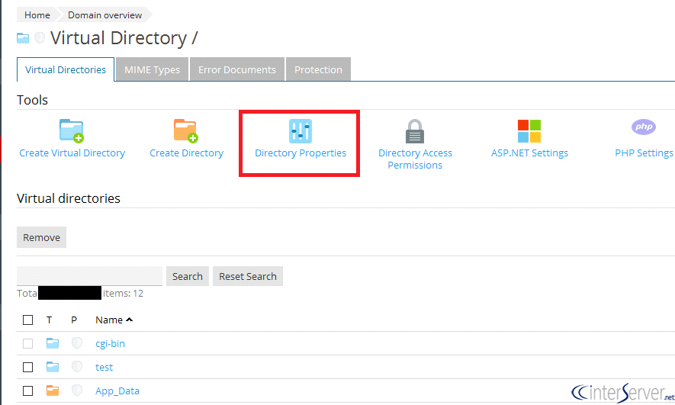Viewport: 675px width, 405px height.
Task: Click the orange folder icon in App_Data row
Action: click(53, 391)
